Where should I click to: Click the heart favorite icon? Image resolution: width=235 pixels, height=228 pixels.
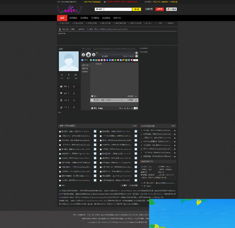click(x=61, y=93)
